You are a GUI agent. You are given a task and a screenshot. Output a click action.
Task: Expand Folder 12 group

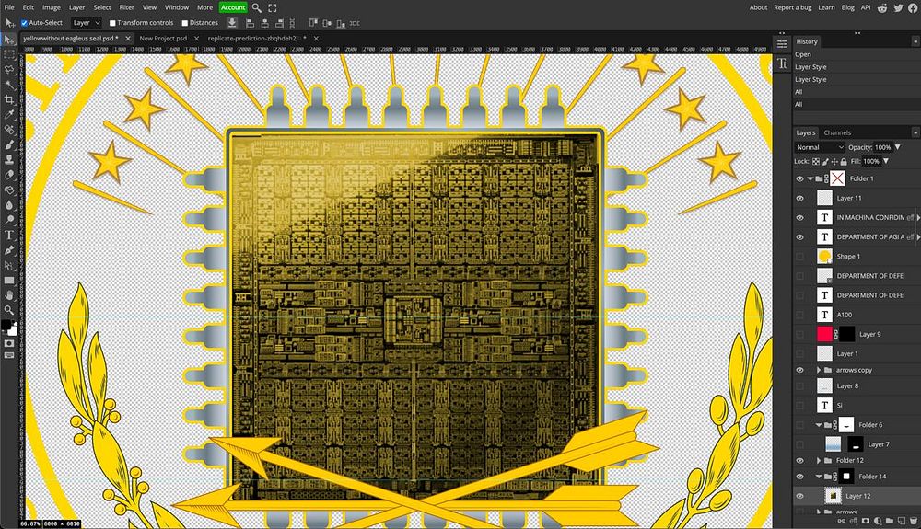[818, 460]
